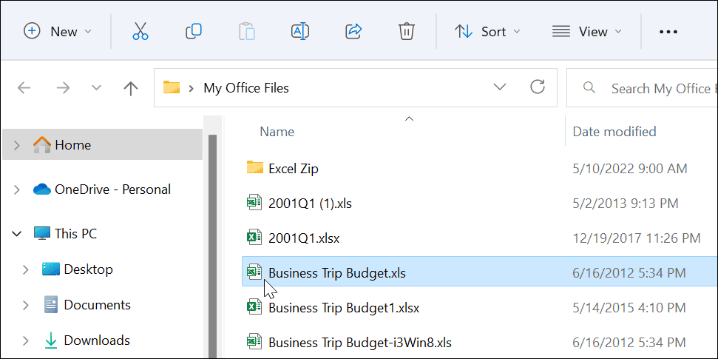Go up one folder level arrow
Viewport: 718px width, 359px height.
click(131, 89)
